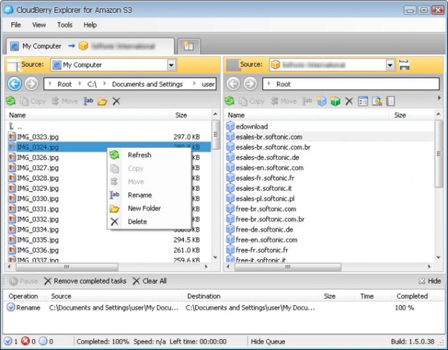
Task: Go back in the right pane navigation
Action: (233, 84)
